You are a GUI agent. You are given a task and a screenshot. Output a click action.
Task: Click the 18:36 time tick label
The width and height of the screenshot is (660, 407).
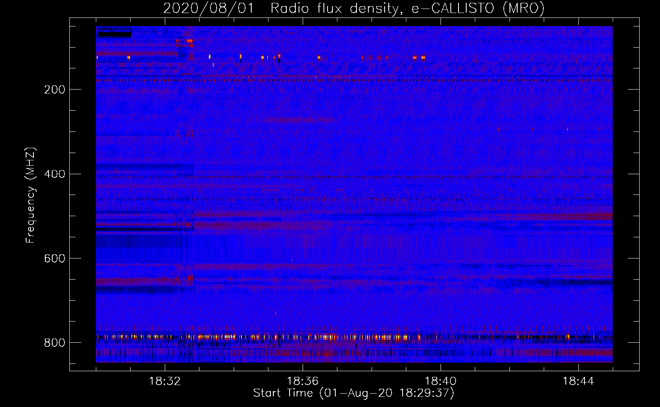coord(303,381)
